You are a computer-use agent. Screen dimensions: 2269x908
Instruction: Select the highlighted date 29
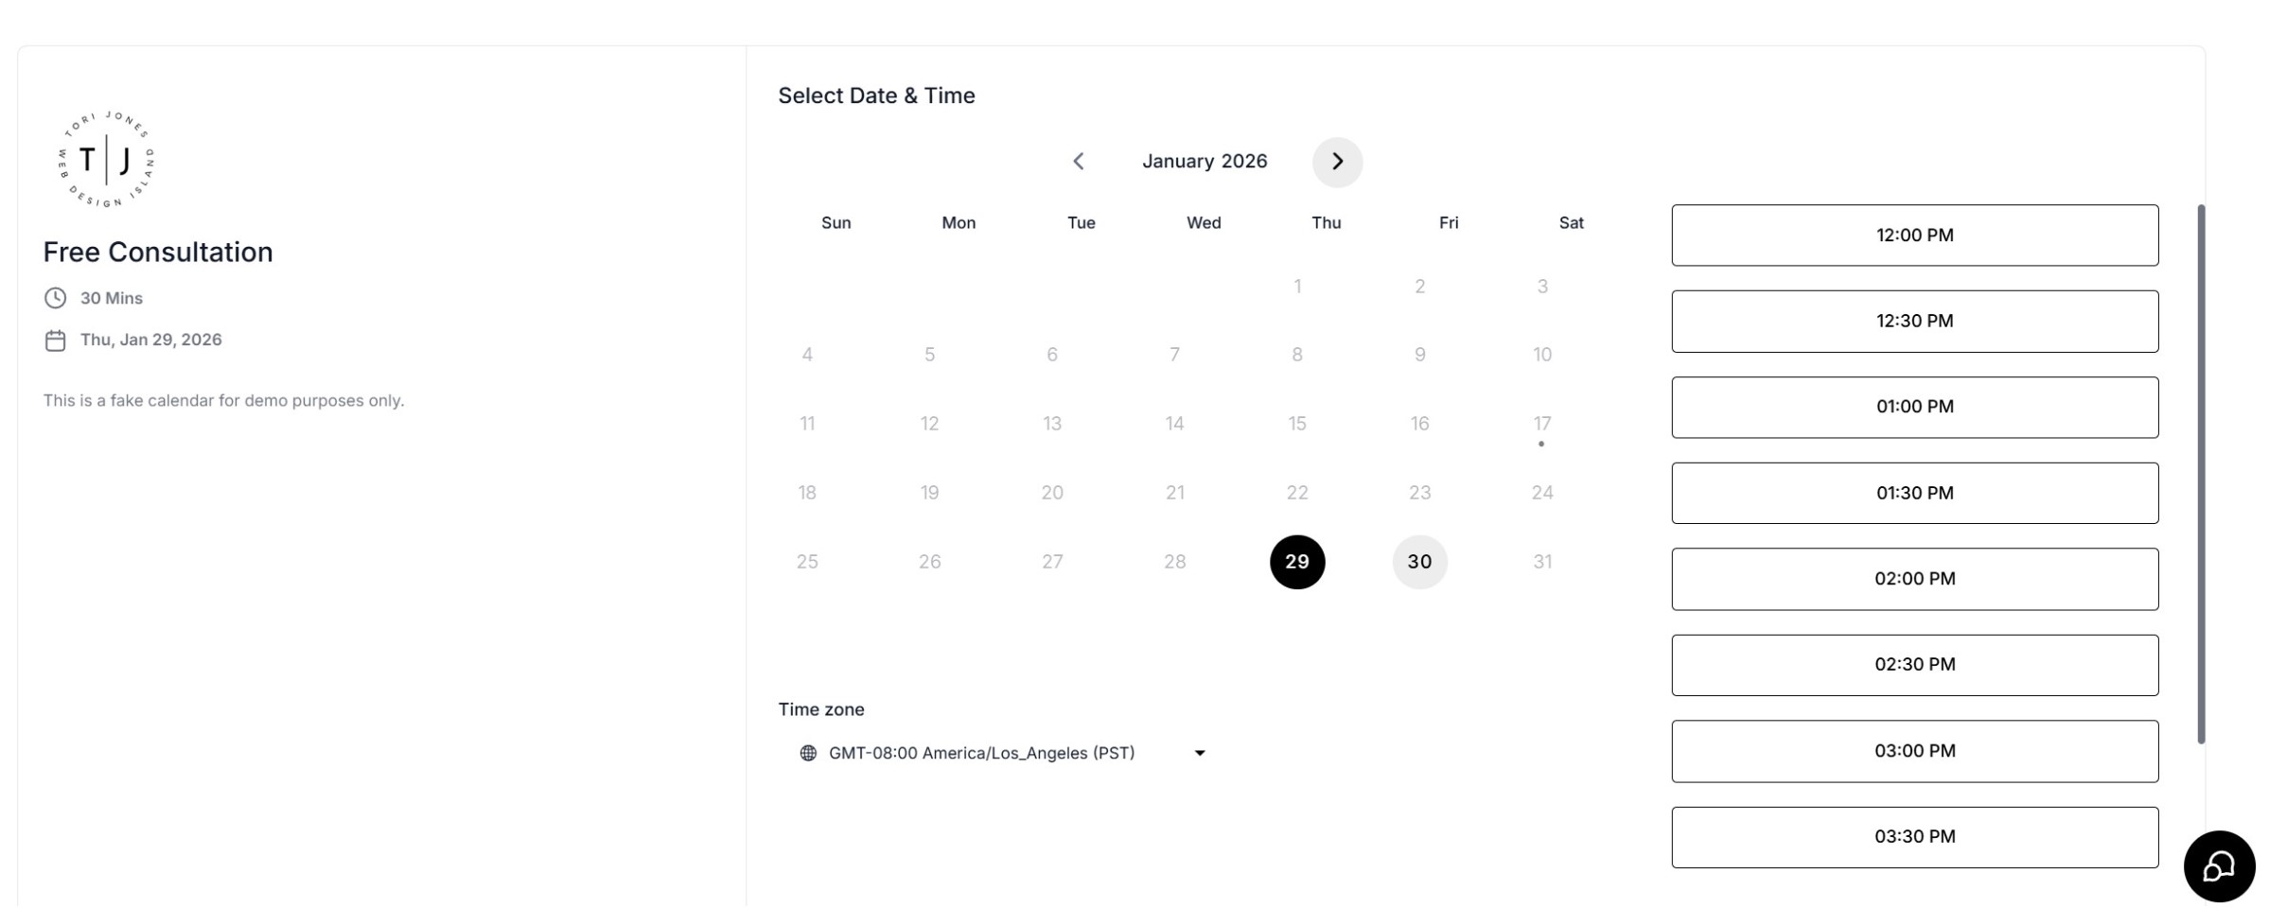(1297, 562)
